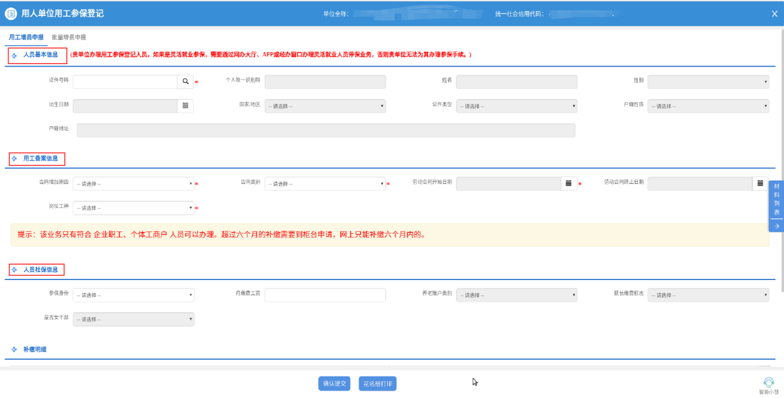Open the 证件类型 dropdown
Image resolution: width=784 pixels, height=398 pixels.
[x=517, y=106]
